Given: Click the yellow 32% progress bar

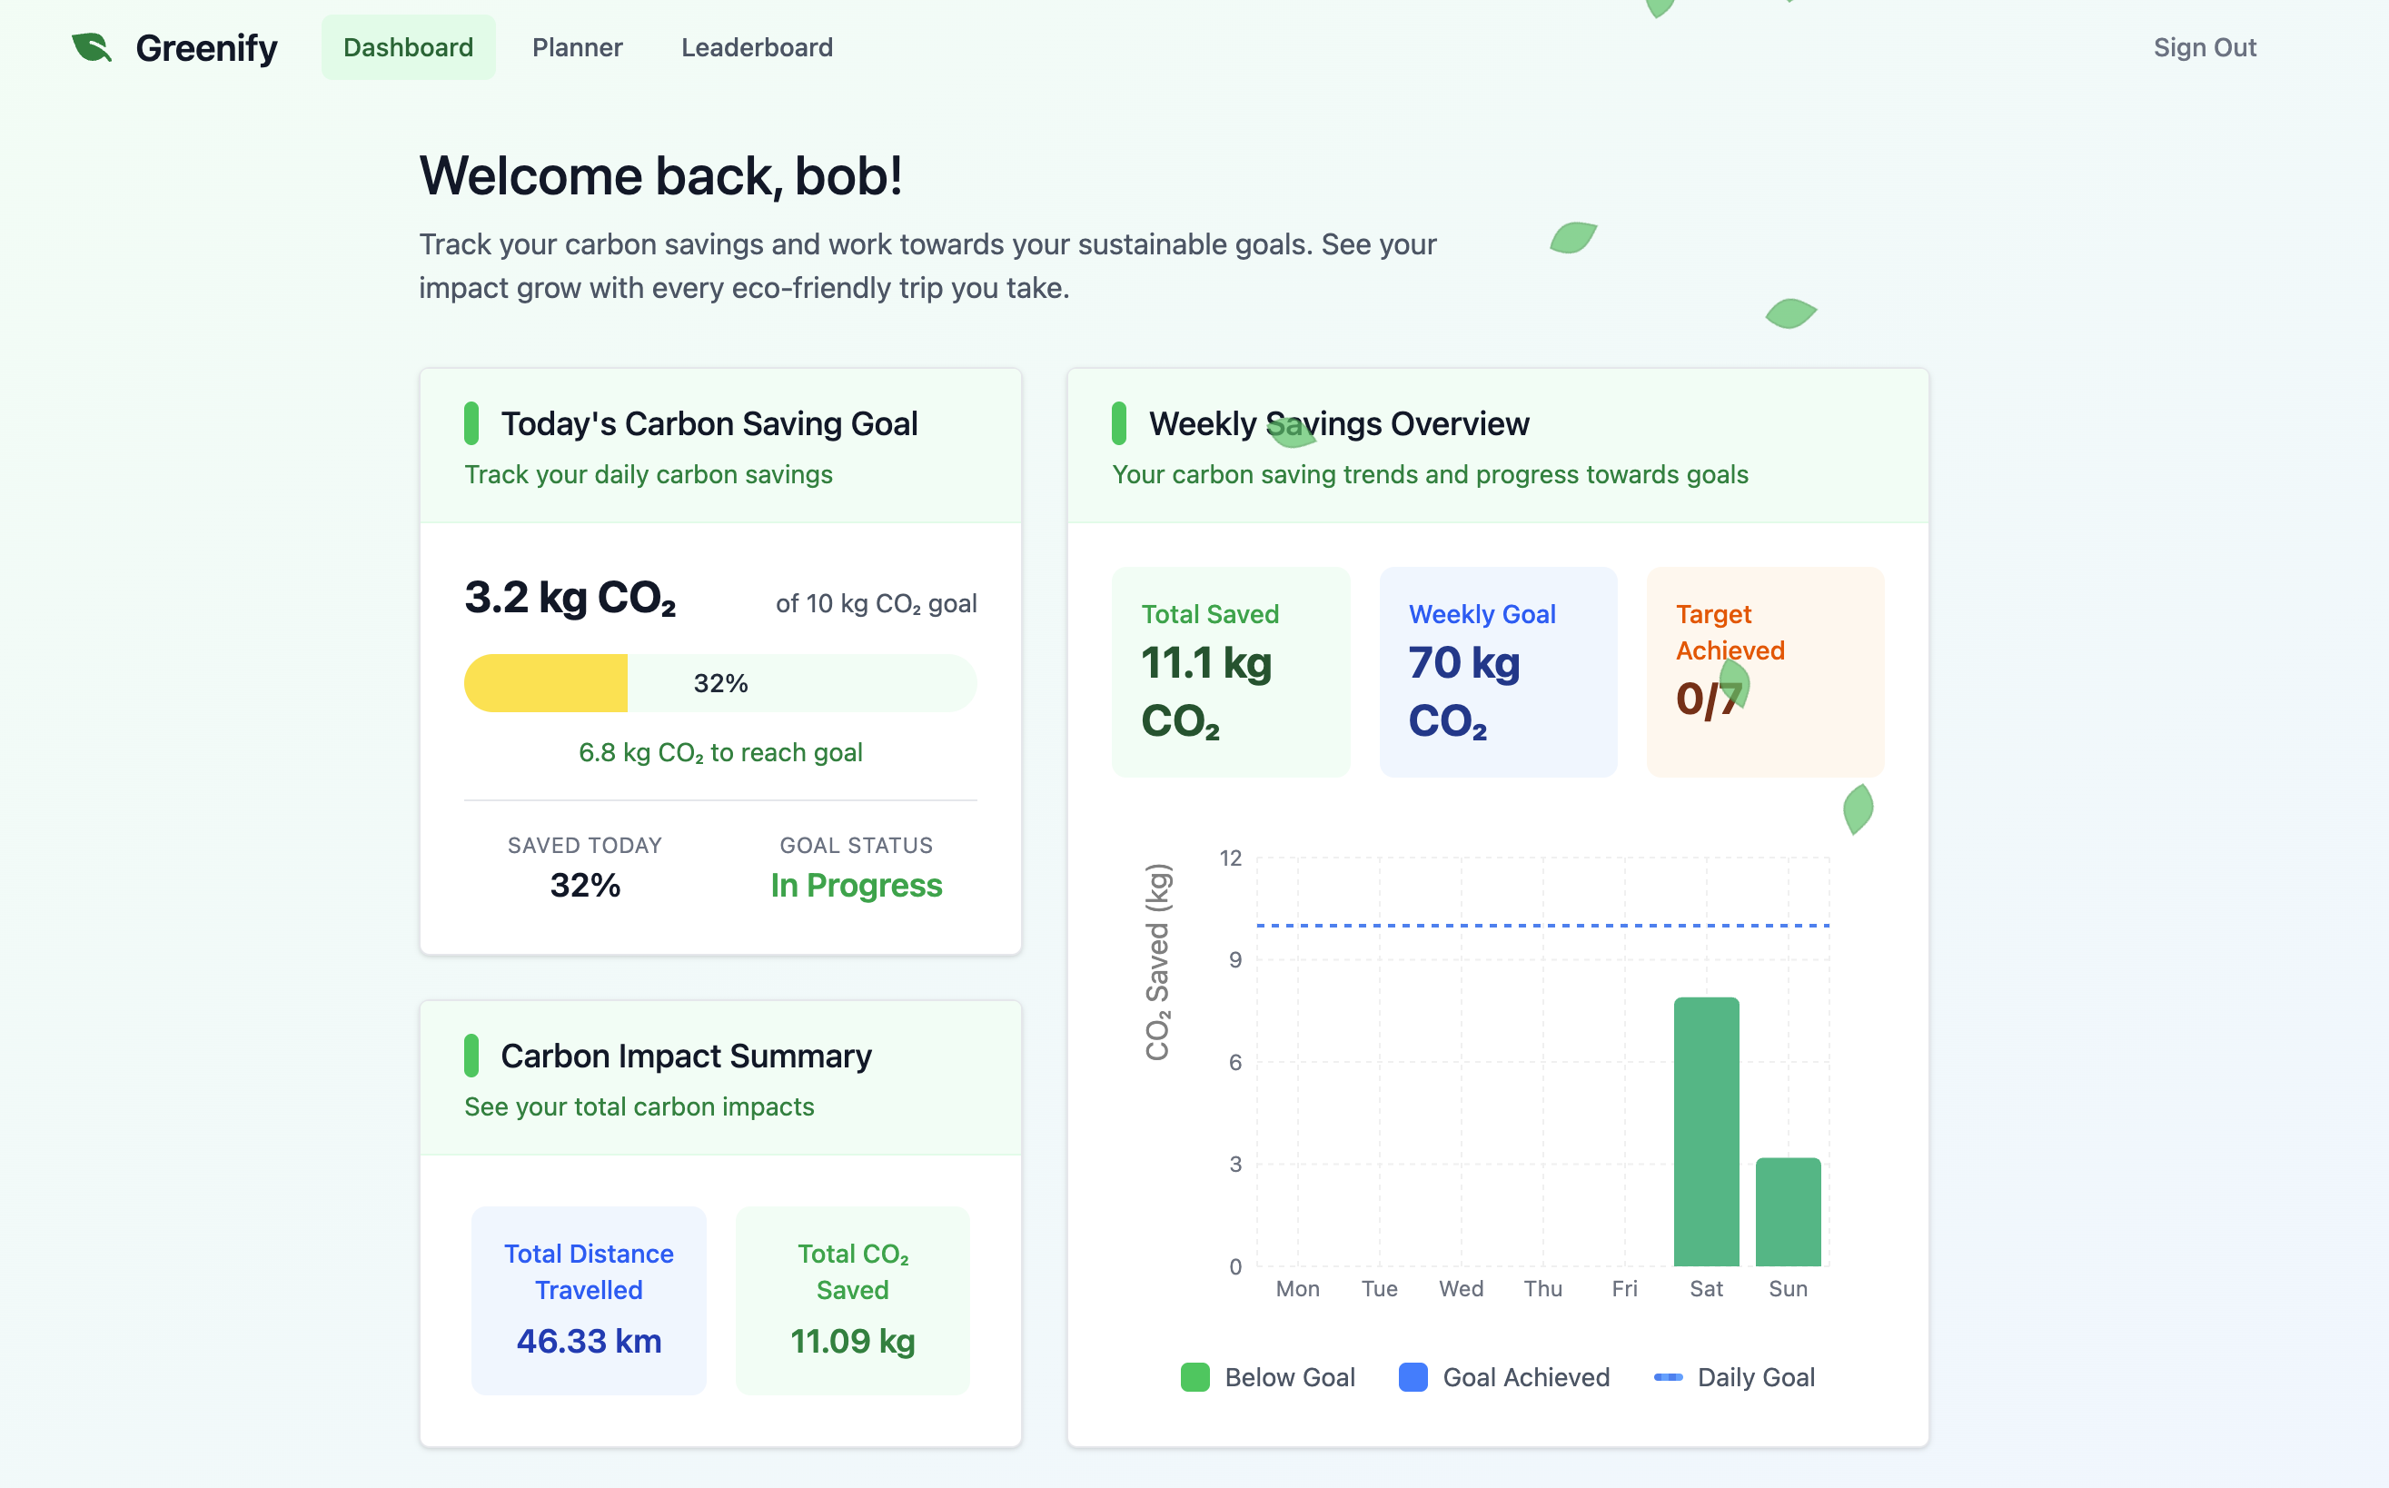Looking at the screenshot, I should pyautogui.click(x=546, y=683).
